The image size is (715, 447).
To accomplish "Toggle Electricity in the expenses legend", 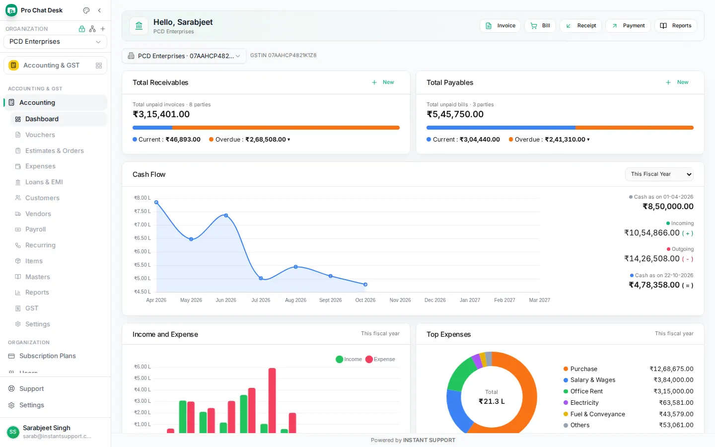I will (x=581, y=403).
